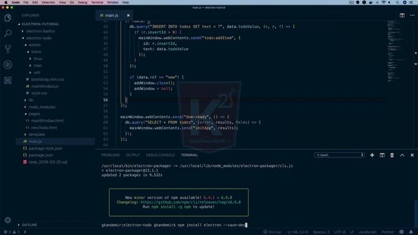Switch to the PROBLEMS panel tab
The width and height of the screenshot is (418, 235).
pyautogui.click(x=110, y=155)
